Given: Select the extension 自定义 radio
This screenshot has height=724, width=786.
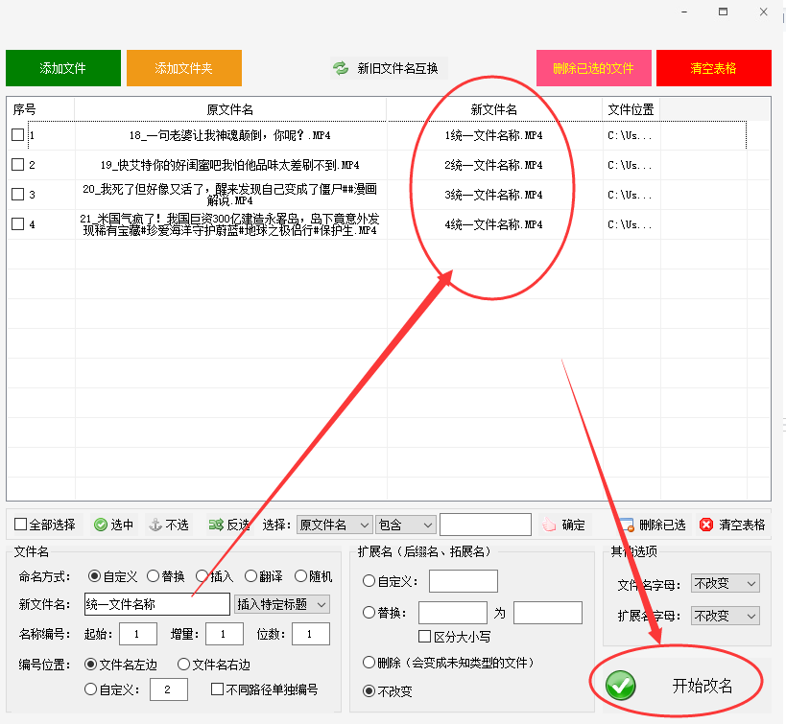Looking at the screenshot, I should (x=369, y=581).
